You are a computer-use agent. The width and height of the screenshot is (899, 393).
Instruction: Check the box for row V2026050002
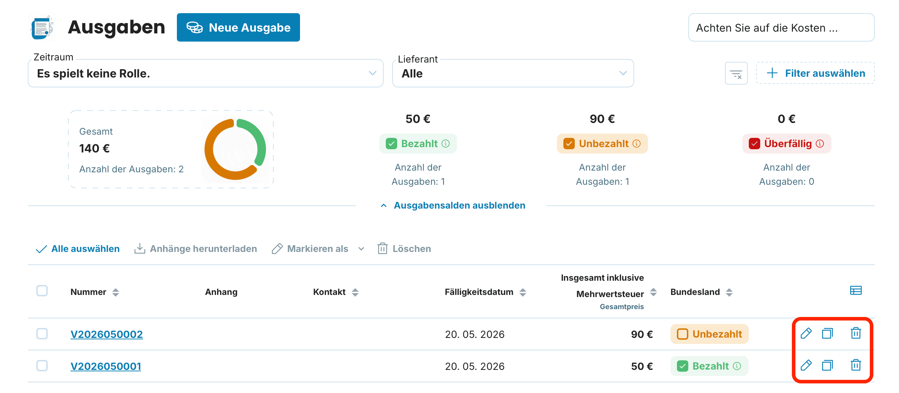42,334
